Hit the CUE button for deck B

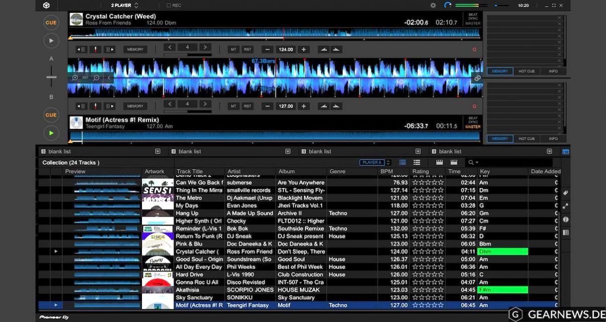click(x=51, y=115)
